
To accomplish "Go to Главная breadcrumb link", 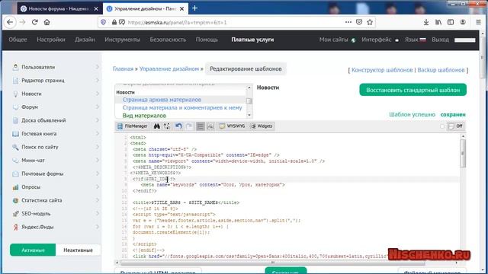I will [x=123, y=69].
